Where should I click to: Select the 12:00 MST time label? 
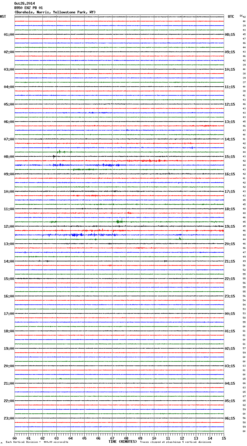tap(9, 226)
